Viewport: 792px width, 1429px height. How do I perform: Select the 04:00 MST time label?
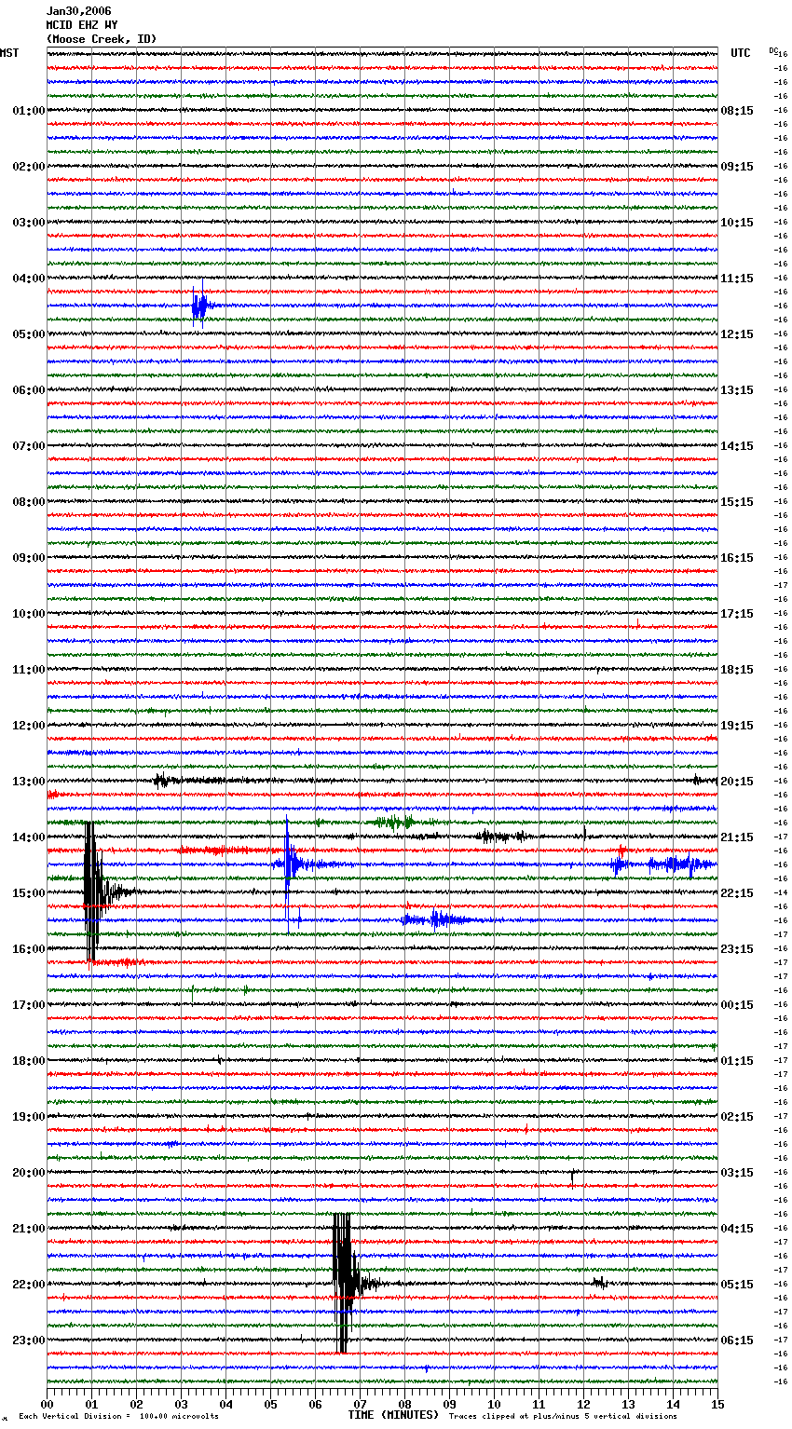coord(29,279)
